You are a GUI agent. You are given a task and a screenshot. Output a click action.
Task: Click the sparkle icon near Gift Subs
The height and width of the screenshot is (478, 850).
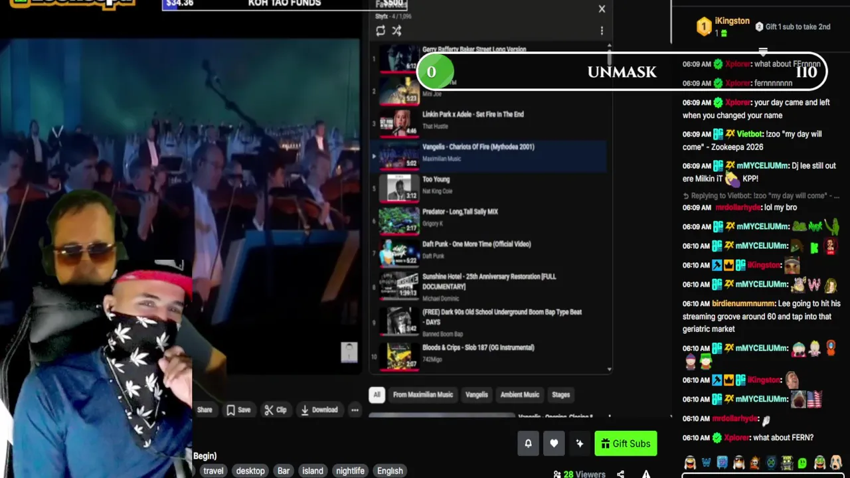(x=580, y=443)
